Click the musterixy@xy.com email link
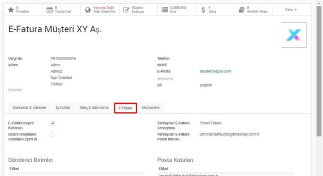Image resolution: width=323 pixels, height=176 pixels. pyautogui.click(x=215, y=71)
